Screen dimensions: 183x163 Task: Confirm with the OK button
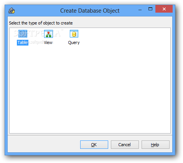(x=94, y=145)
